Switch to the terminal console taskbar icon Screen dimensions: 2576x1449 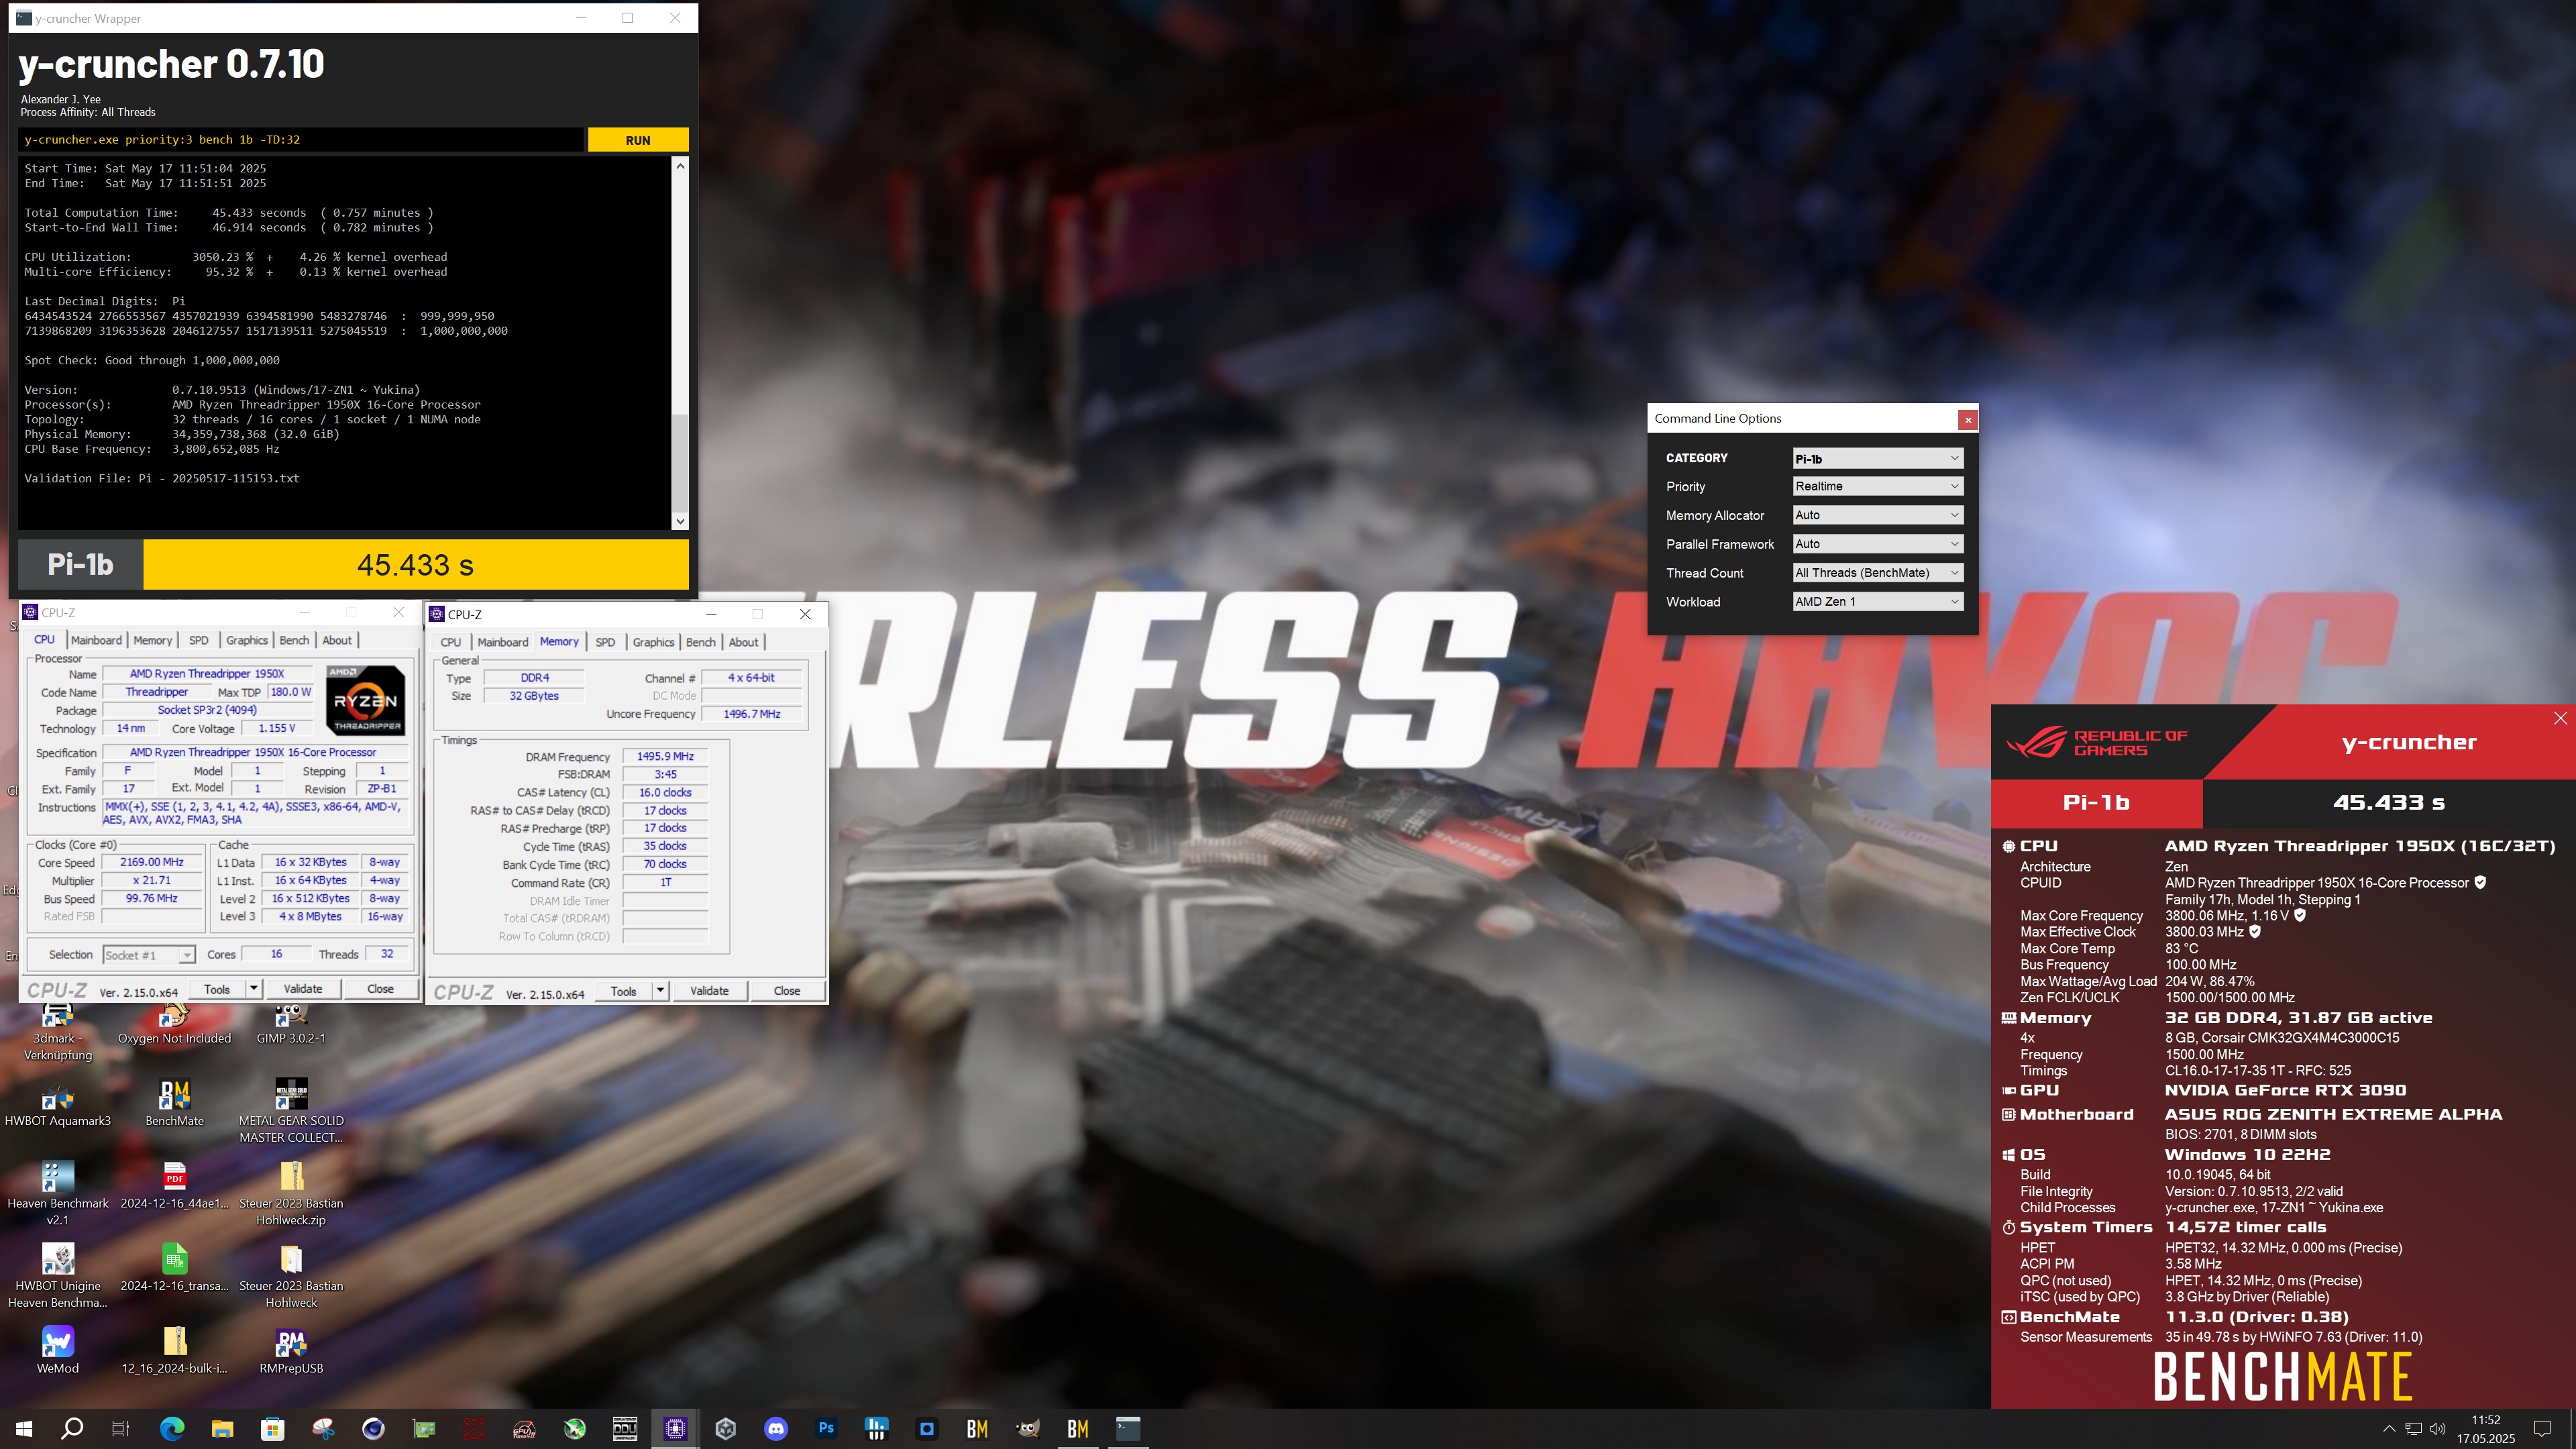tap(1128, 1428)
